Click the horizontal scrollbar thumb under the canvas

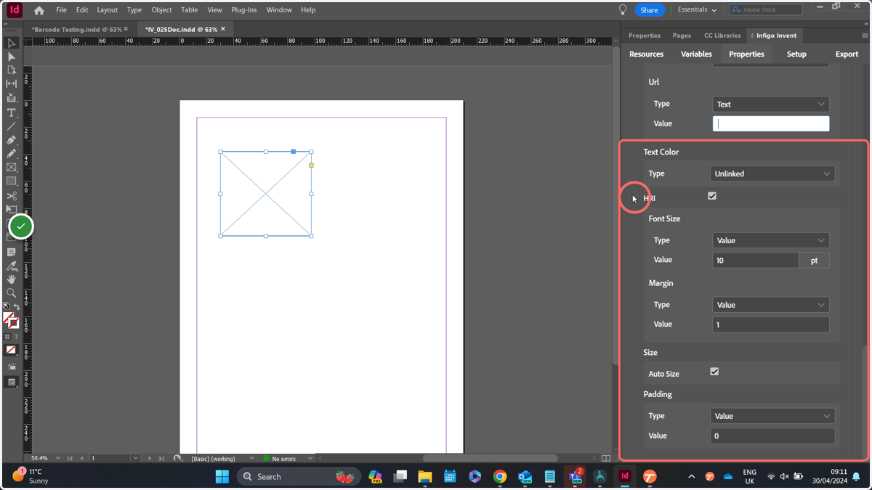(490, 458)
